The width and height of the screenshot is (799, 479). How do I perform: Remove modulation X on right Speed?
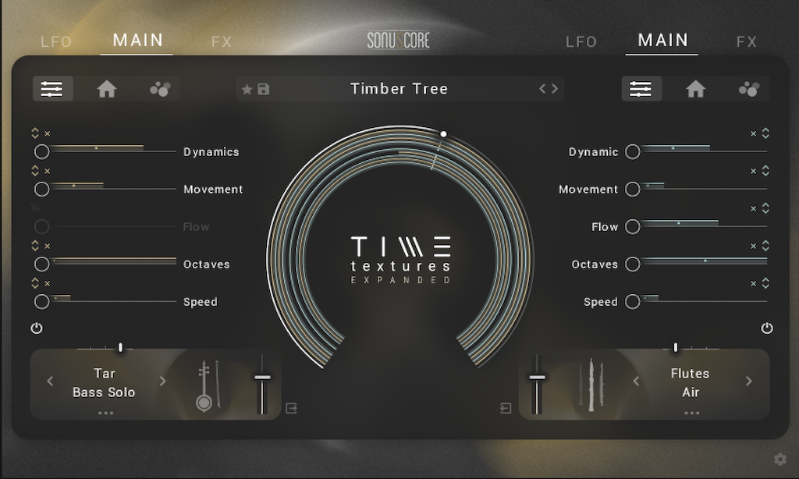753,283
